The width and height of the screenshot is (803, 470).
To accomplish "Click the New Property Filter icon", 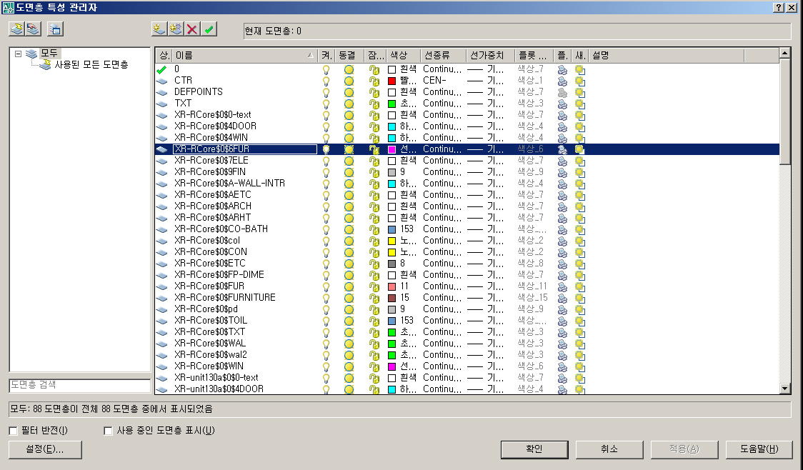I will pyautogui.click(x=16, y=29).
